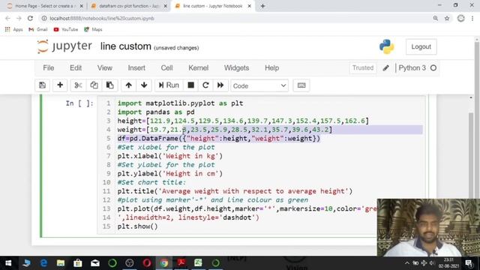Image resolution: width=480 pixels, height=270 pixels.
Task: Open the browser profile avatar icon
Action: pos(460,18)
